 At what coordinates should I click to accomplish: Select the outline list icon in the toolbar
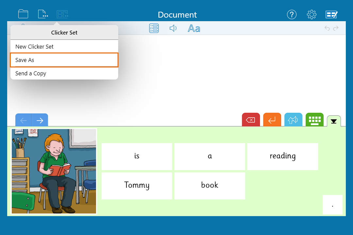click(x=154, y=28)
